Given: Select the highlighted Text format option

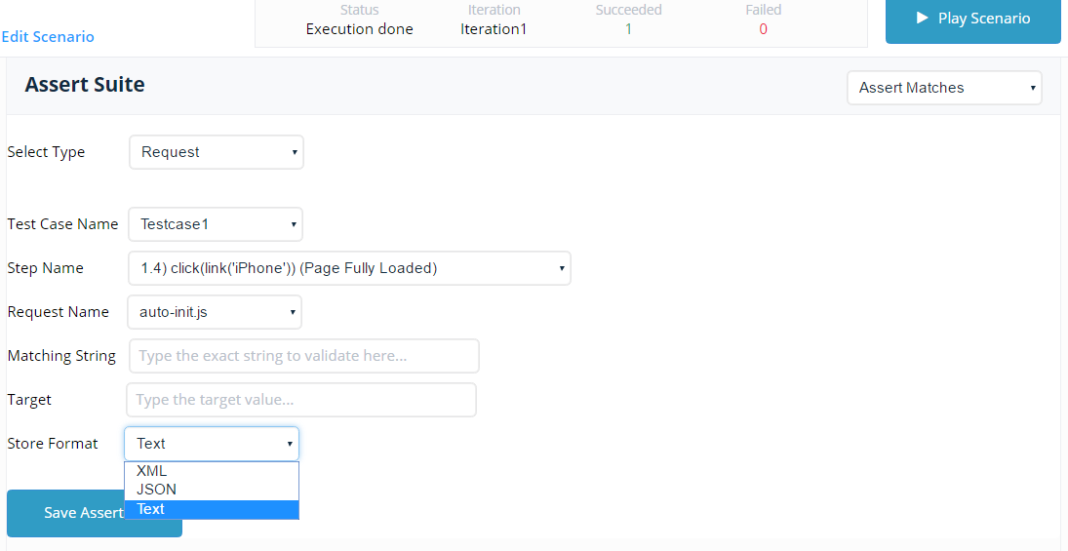Looking at the screenshot, I should point(151,509).
